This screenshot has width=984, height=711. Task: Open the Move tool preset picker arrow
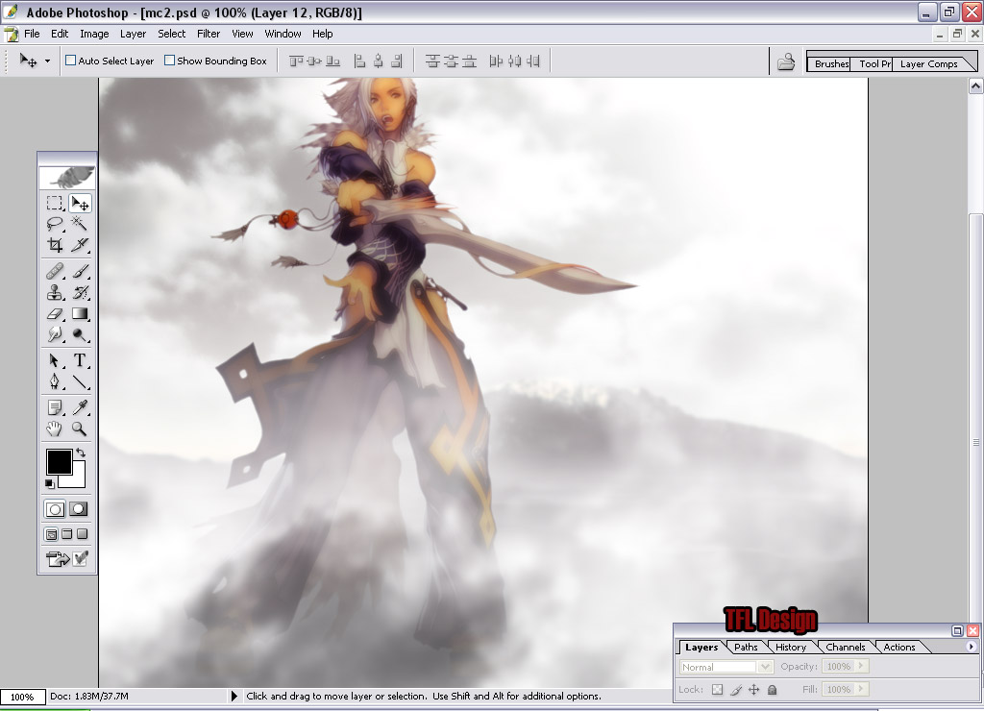pyautogui.click(x=47, y=61)
